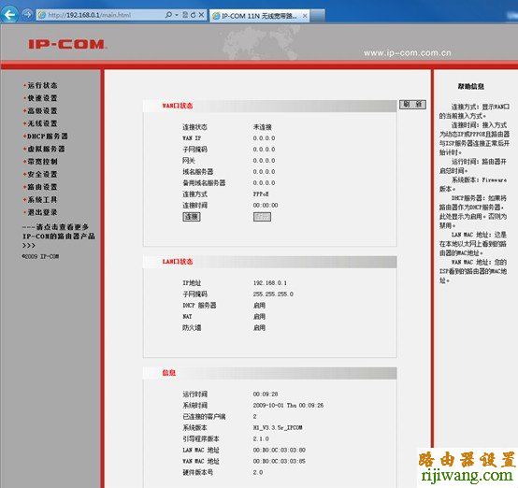The height and width of the screenshot is (488, 518).
Task: Click the search magnifier icon in address bar
Action: pos(168,15)
